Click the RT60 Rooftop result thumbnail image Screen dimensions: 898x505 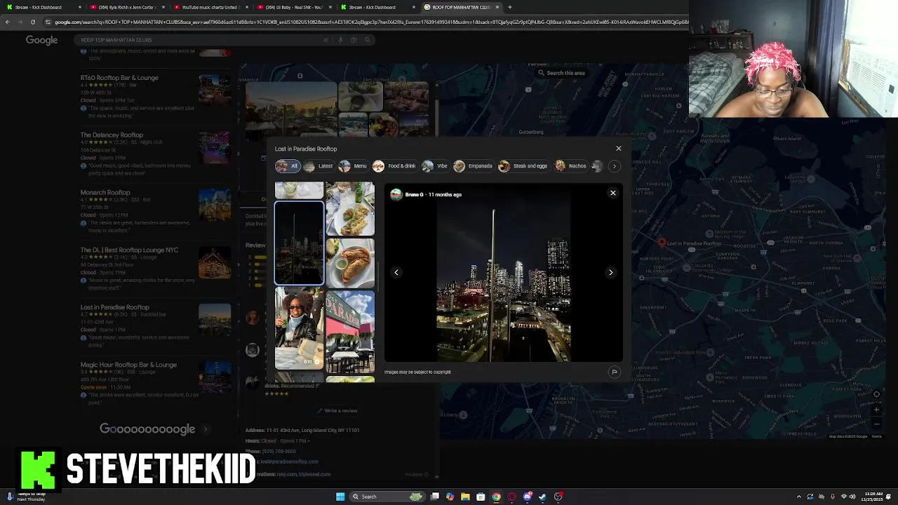(x=215, y=90)
